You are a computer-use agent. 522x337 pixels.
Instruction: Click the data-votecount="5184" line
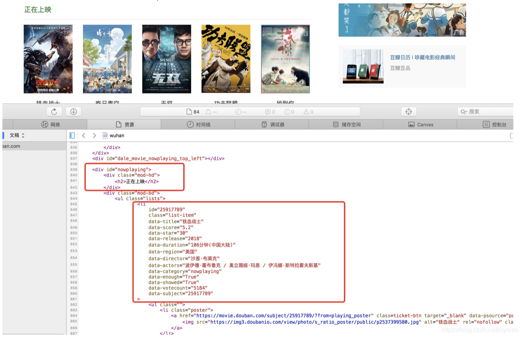[x=178, y=288]
